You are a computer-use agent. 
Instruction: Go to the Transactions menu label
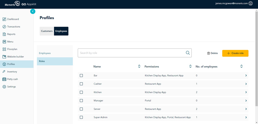(14, 27)
